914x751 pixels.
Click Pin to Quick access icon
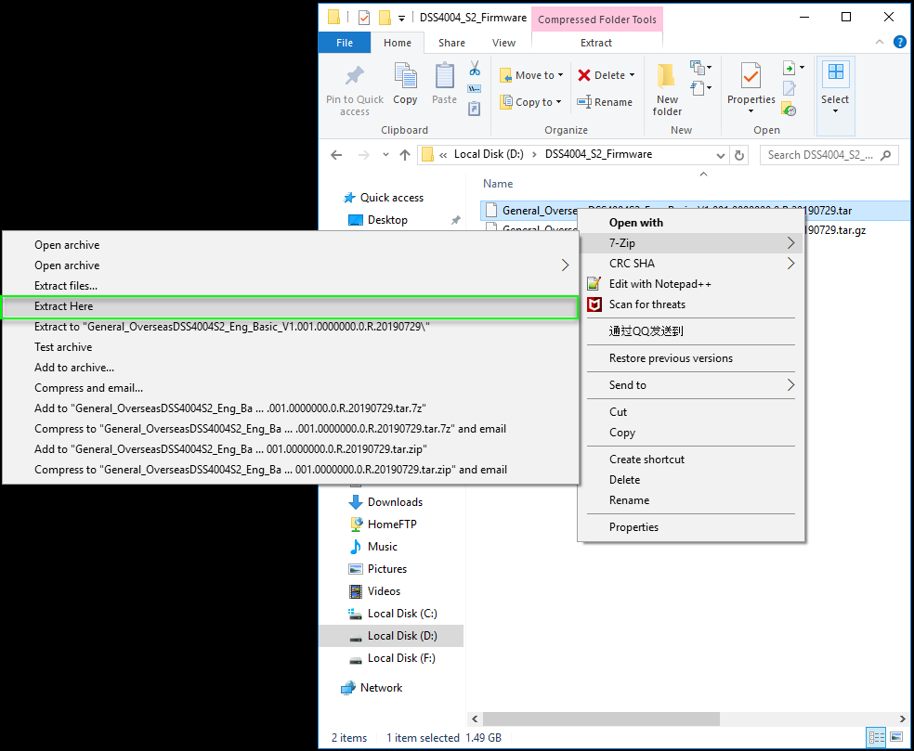pyautogui.click(x=355, y=76)
